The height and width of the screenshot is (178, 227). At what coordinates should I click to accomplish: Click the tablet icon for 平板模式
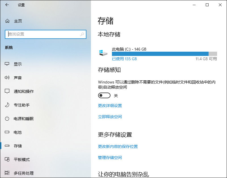coord(7,160)
